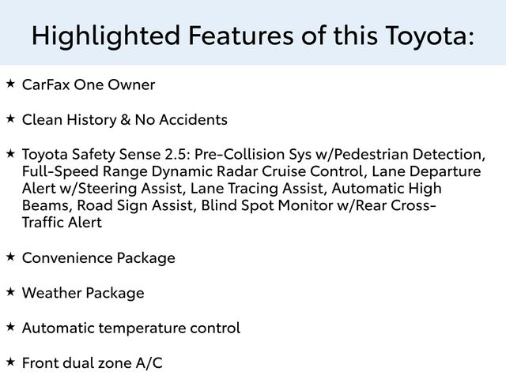Select the Full-Speed Range Dynamic Radar Cruise Control text

(193, 171)
